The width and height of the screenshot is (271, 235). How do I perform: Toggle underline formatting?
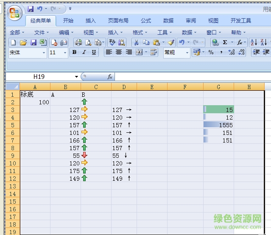(x=94, y=52)
